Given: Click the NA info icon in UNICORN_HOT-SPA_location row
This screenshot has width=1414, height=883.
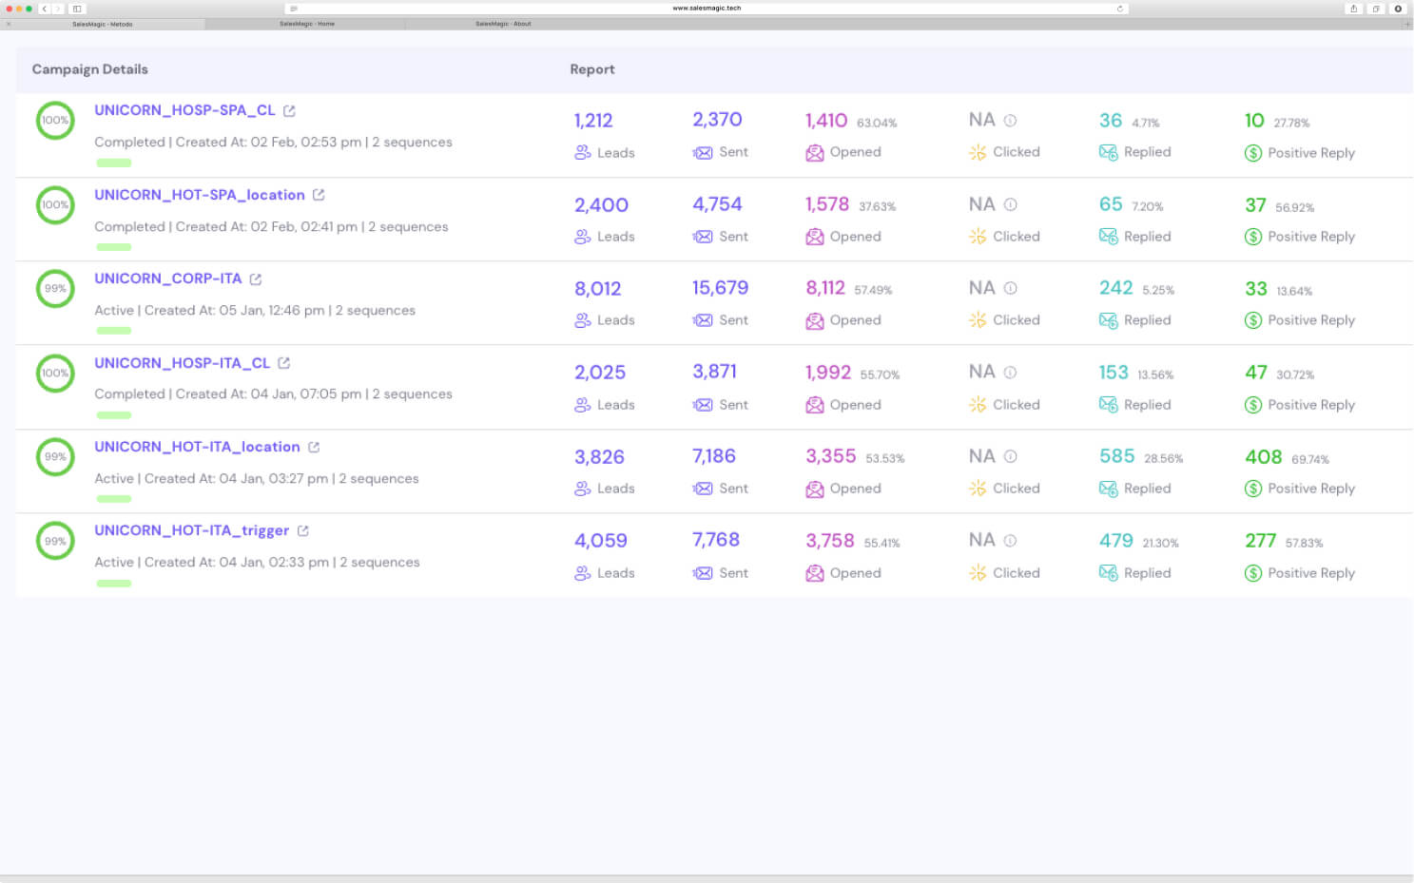Looking at the screenshot, I should click(x=1011, y=204).
